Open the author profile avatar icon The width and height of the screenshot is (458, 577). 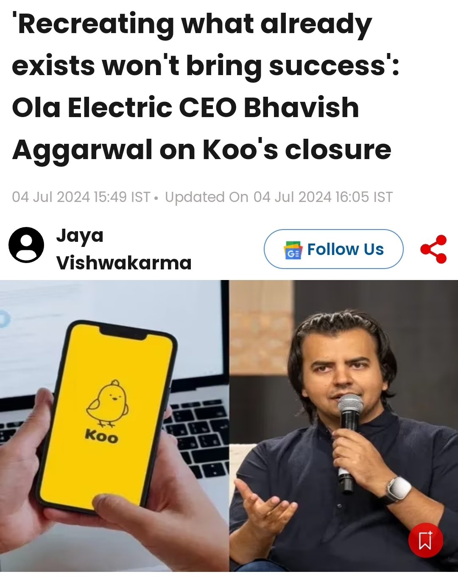(x=26, y=245)
